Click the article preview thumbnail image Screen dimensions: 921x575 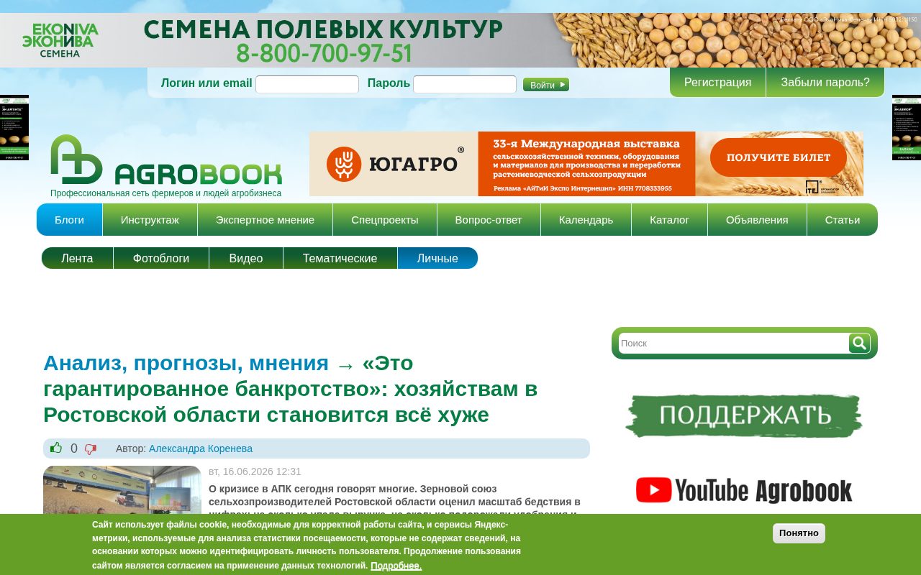click(122, 490)
